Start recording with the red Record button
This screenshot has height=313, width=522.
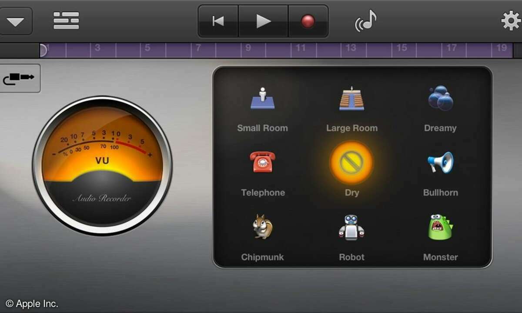point(308,21)
